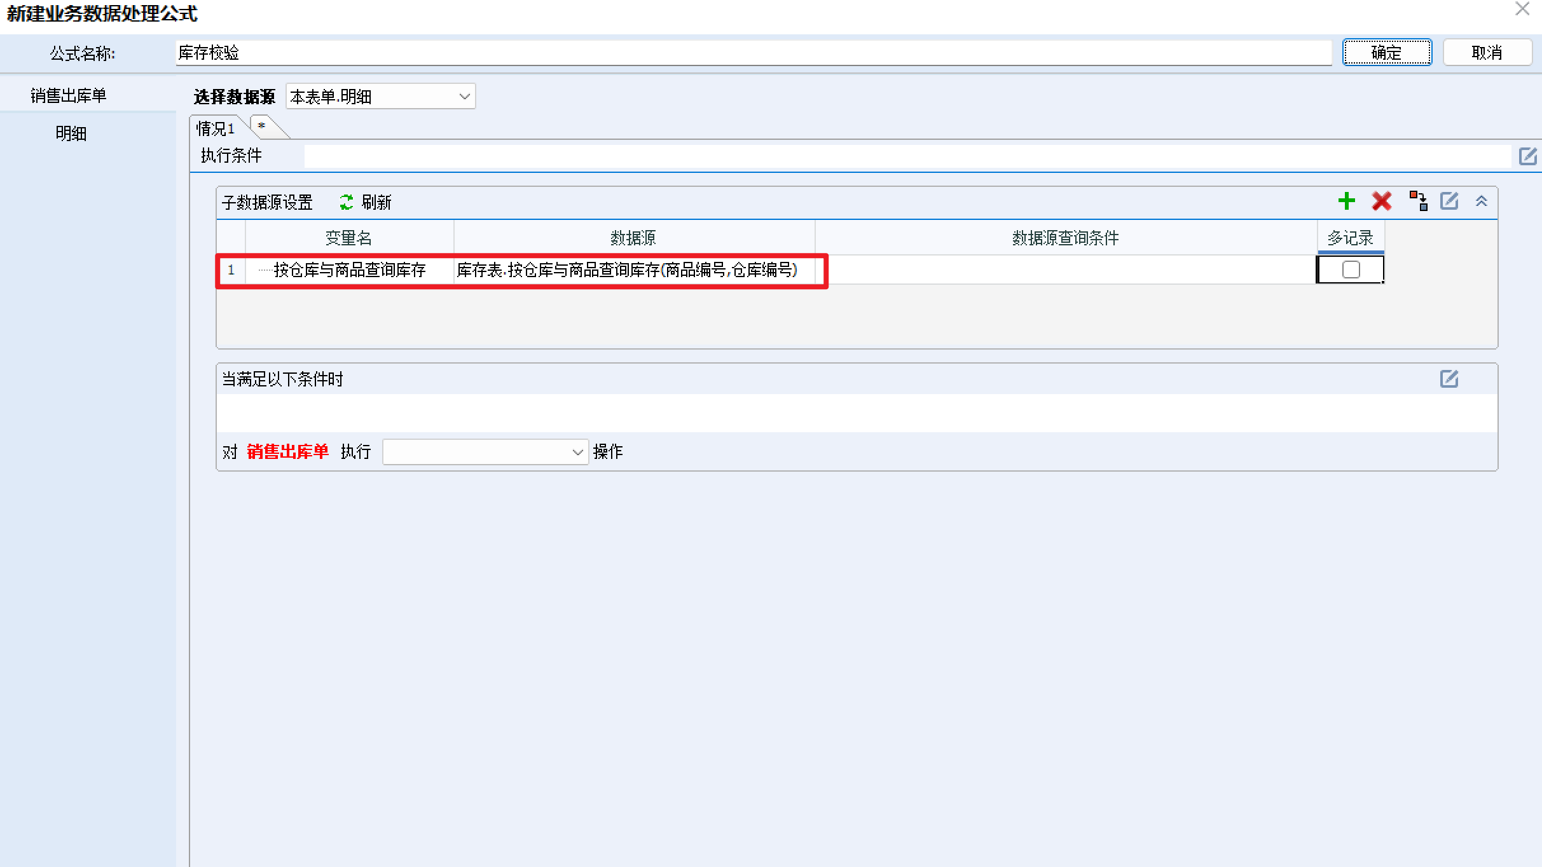Image resolution: width=1542 pixels, height=867 pixels.
Task: Edit the 当满足以下条件时 condition
Action: [x=1449, y=379]
